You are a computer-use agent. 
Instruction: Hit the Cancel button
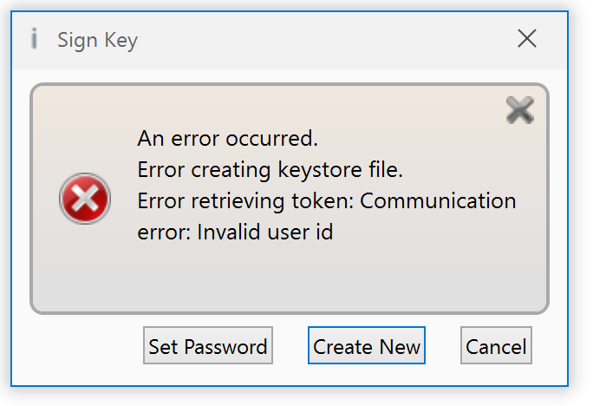pyautogui.click(x=496, y=347)
